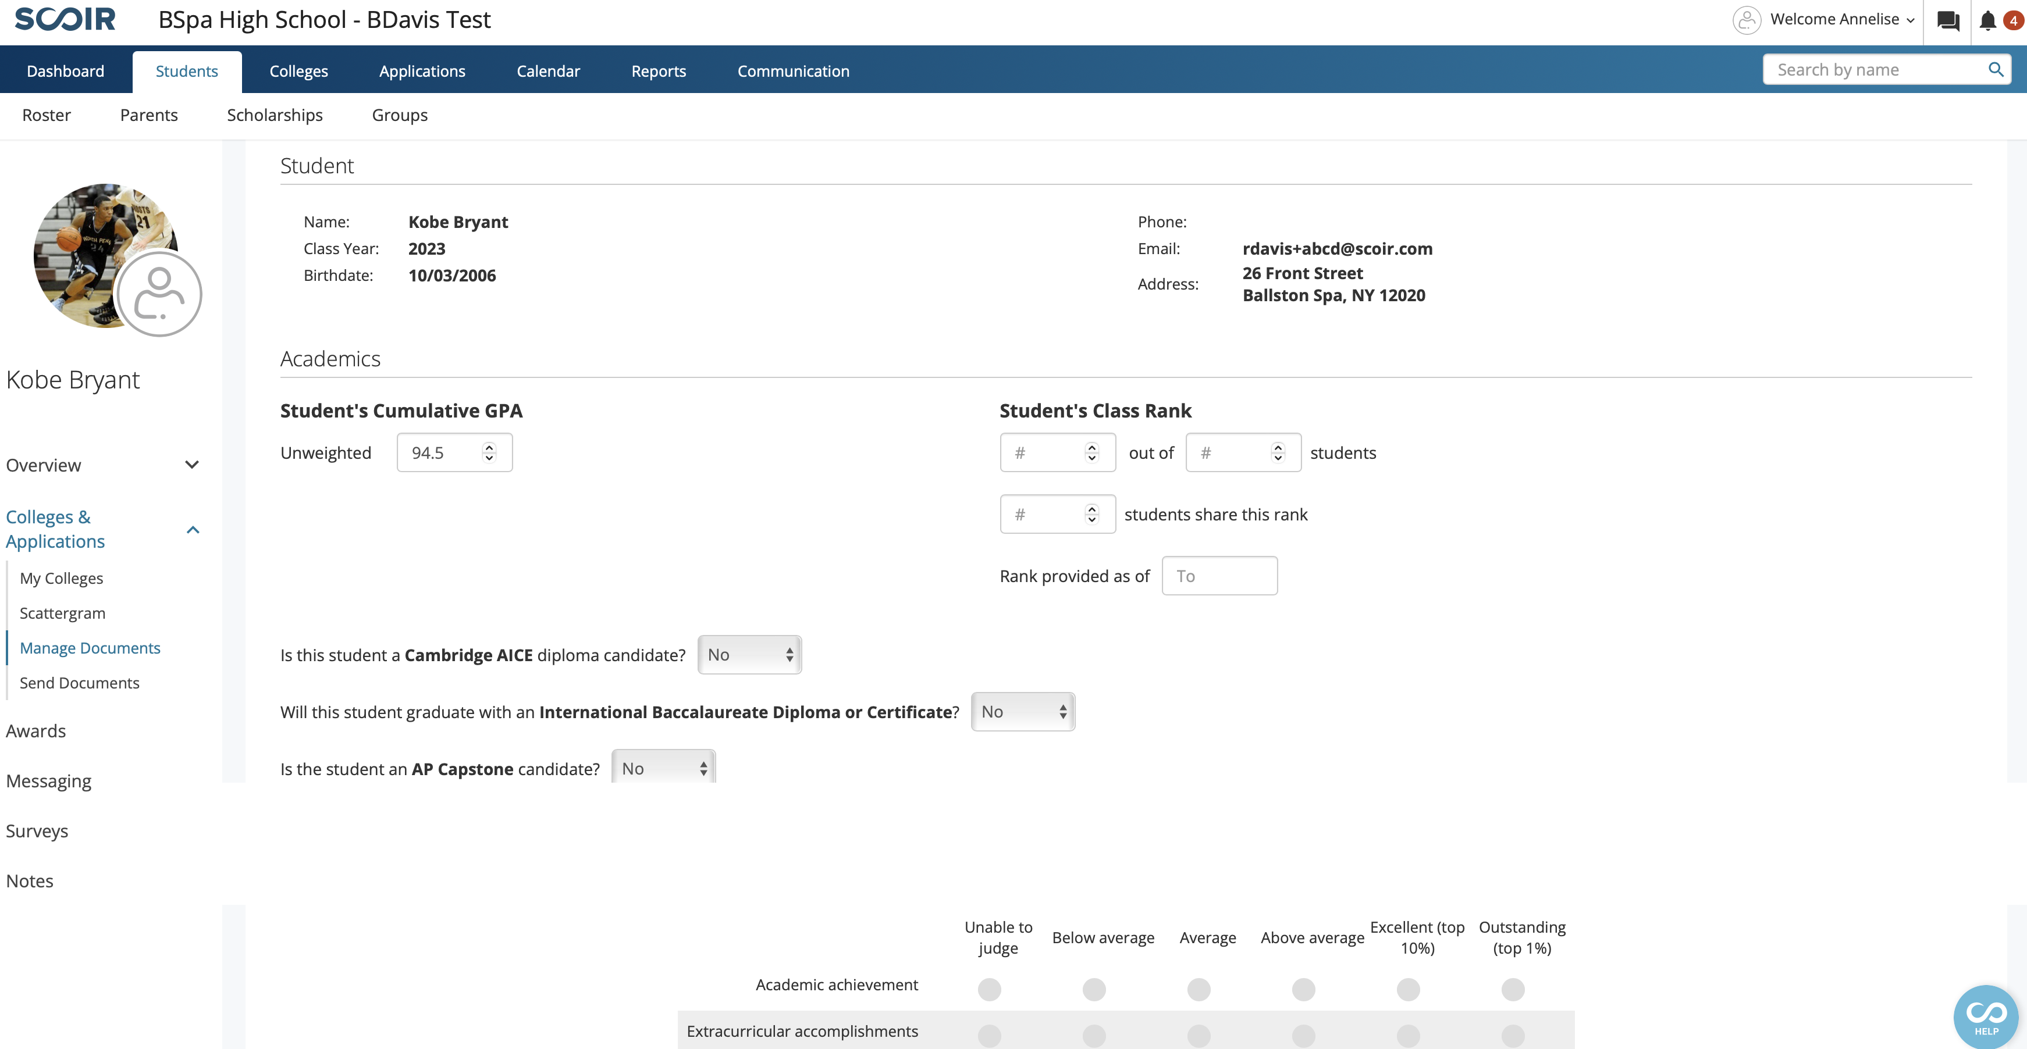Click the placeholder profile silhouette icon
The image size is (2027, 1049).
(x=159, y=293)
